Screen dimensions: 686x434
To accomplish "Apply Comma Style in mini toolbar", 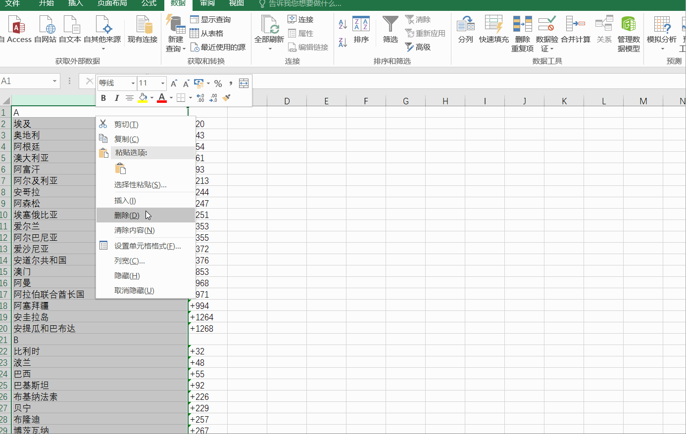I will point(231,84).
